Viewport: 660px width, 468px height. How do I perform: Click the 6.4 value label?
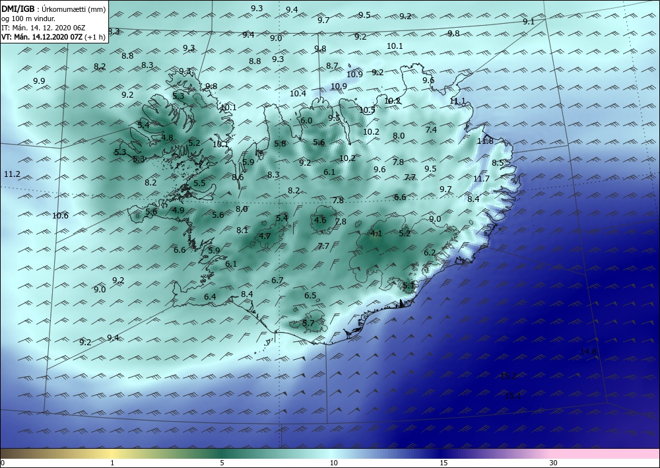(210, 297)
